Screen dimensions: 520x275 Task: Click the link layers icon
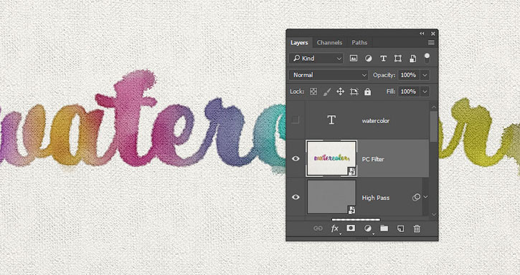coord(318,228)
